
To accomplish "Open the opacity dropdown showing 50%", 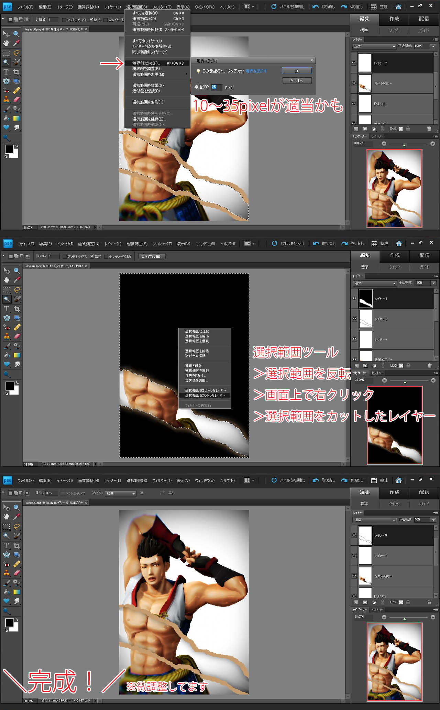I will coord(433,520).
